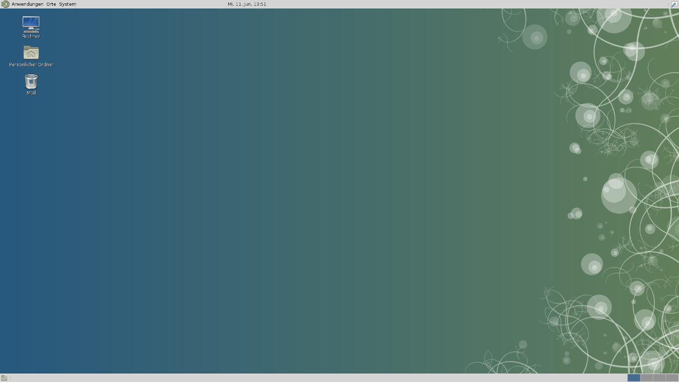Click the notification area icon in top panel
679x382 pixels.
pos(674,4)
